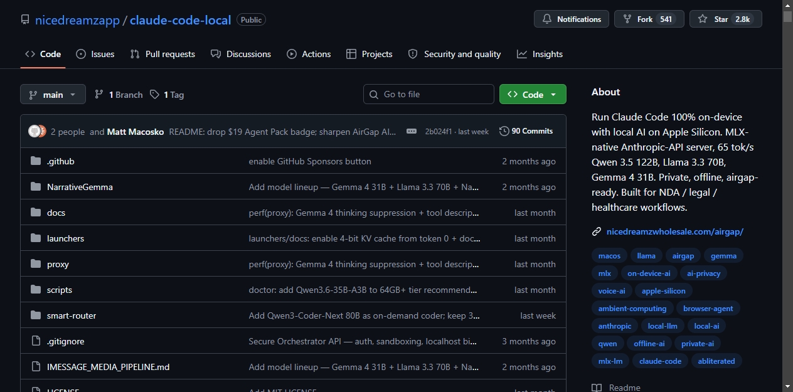Open the Insights tab
Image resolution: width=793 pixels, height=392 pixels.
[540, 54]
